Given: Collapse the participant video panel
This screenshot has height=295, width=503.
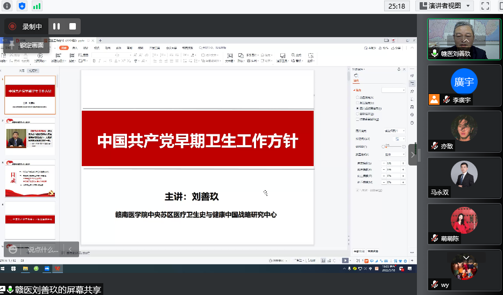Looking at the screenshot, I should pos(413,155).
